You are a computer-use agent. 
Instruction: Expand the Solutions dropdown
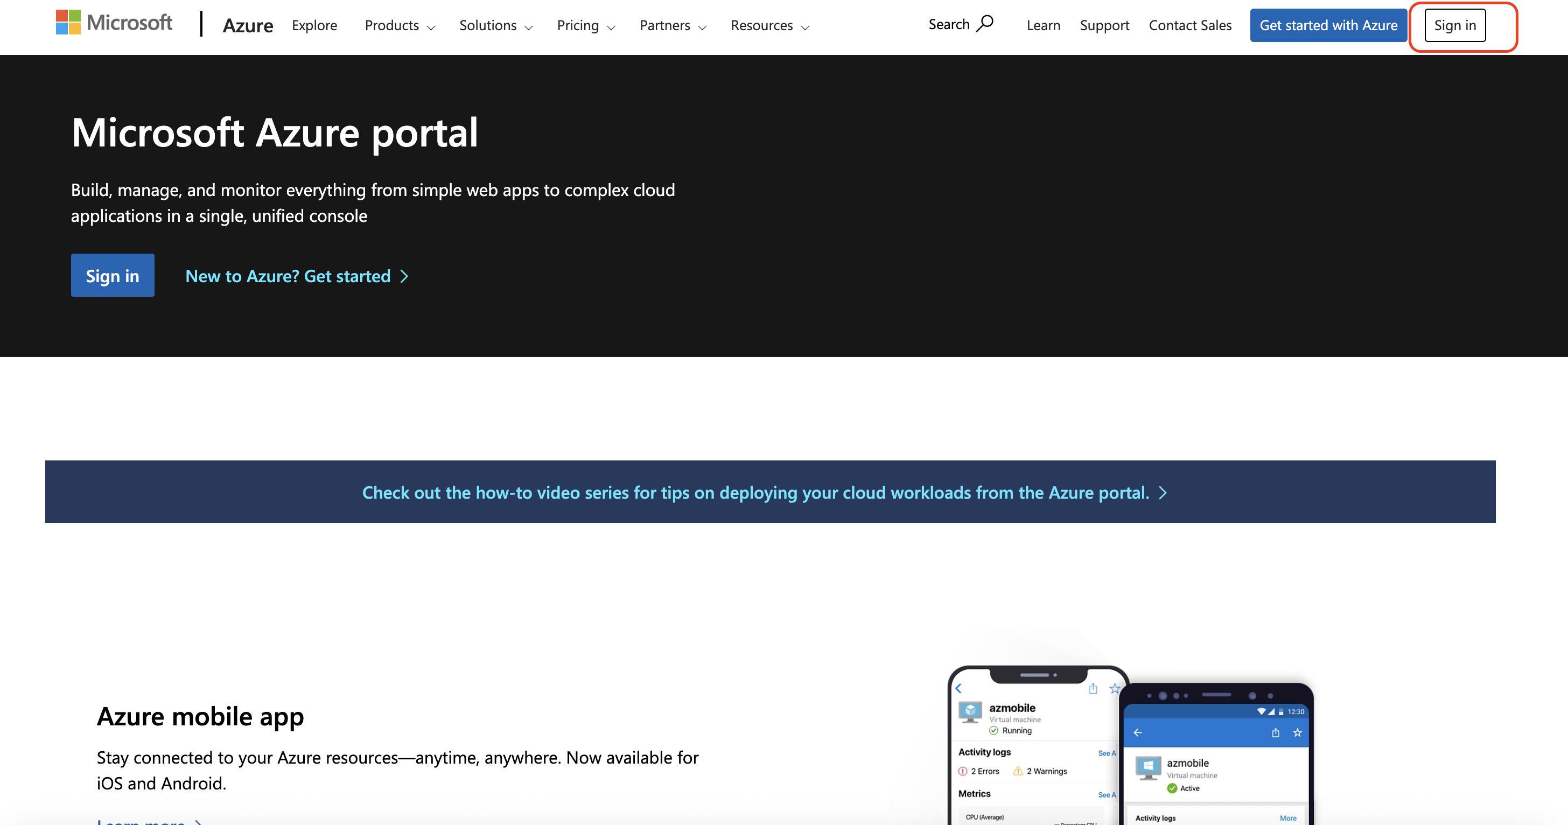(x=496, y=25)
